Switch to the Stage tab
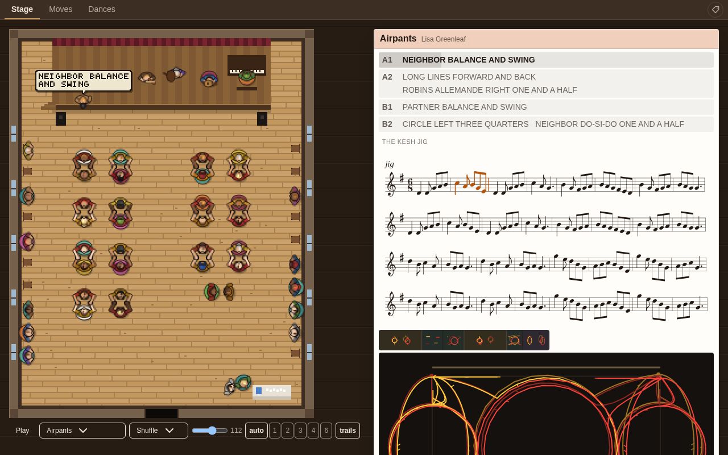 coord(22,9)
